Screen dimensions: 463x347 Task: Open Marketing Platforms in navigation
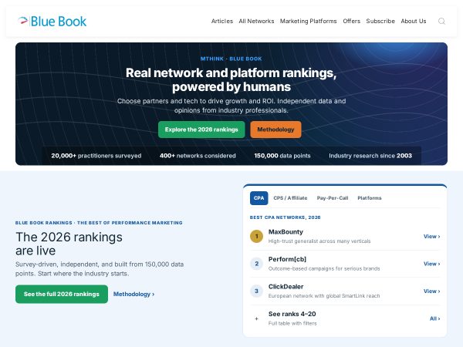[308, 22]
